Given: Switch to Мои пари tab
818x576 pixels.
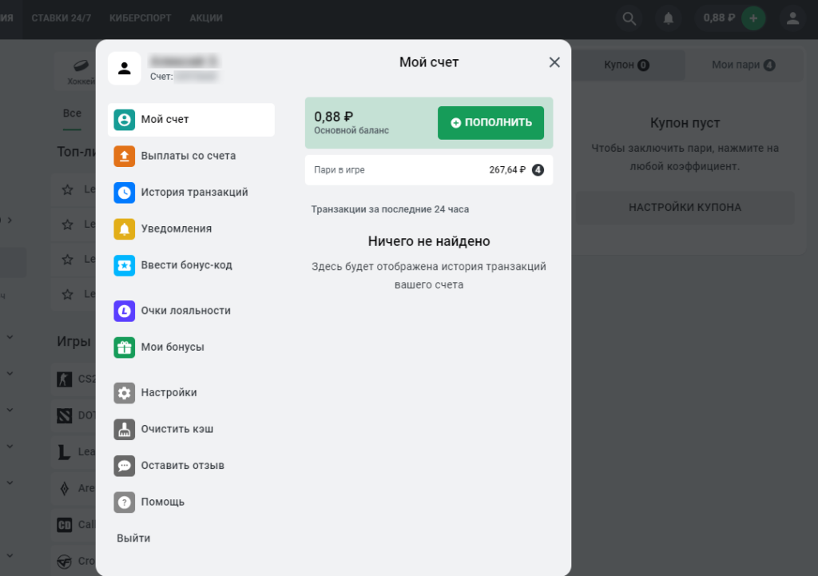Looking at the screenshot, I should tap(744, 65).
